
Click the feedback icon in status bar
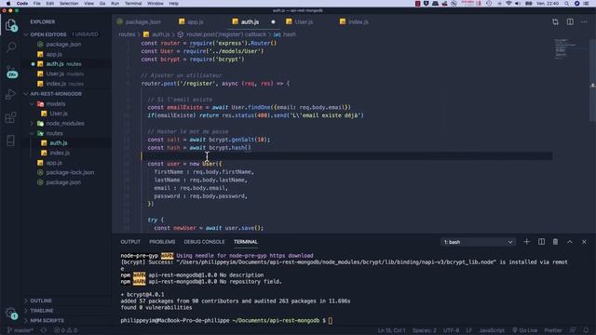coord(573,330)
